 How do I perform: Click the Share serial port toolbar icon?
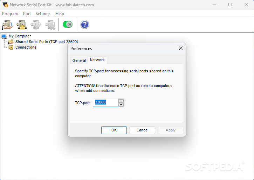click(x=7, y=25)
